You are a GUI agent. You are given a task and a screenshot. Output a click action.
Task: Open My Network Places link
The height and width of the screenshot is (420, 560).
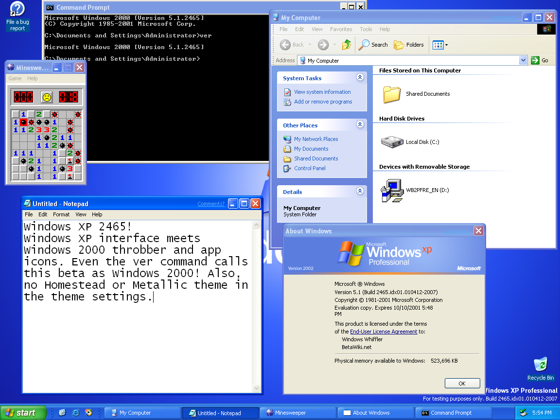(315, 139)
